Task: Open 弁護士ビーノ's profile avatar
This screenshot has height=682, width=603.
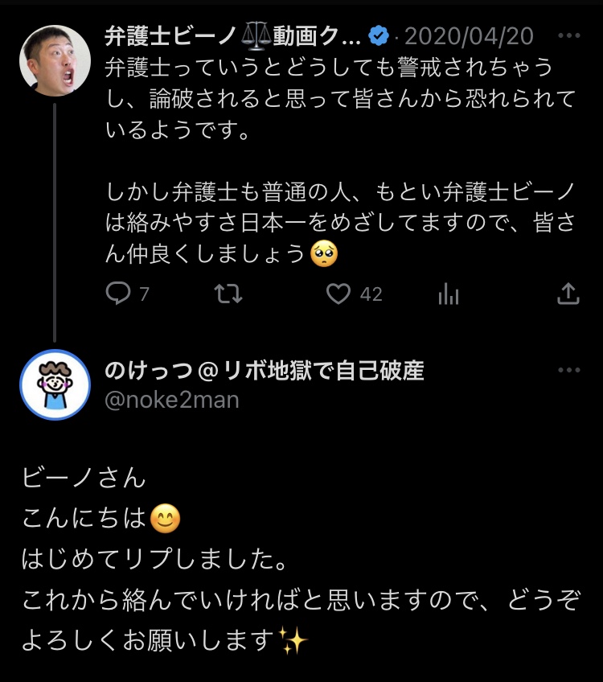Action: click(55, 61)
